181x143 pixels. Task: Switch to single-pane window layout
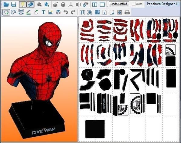(x=102, y=5)
